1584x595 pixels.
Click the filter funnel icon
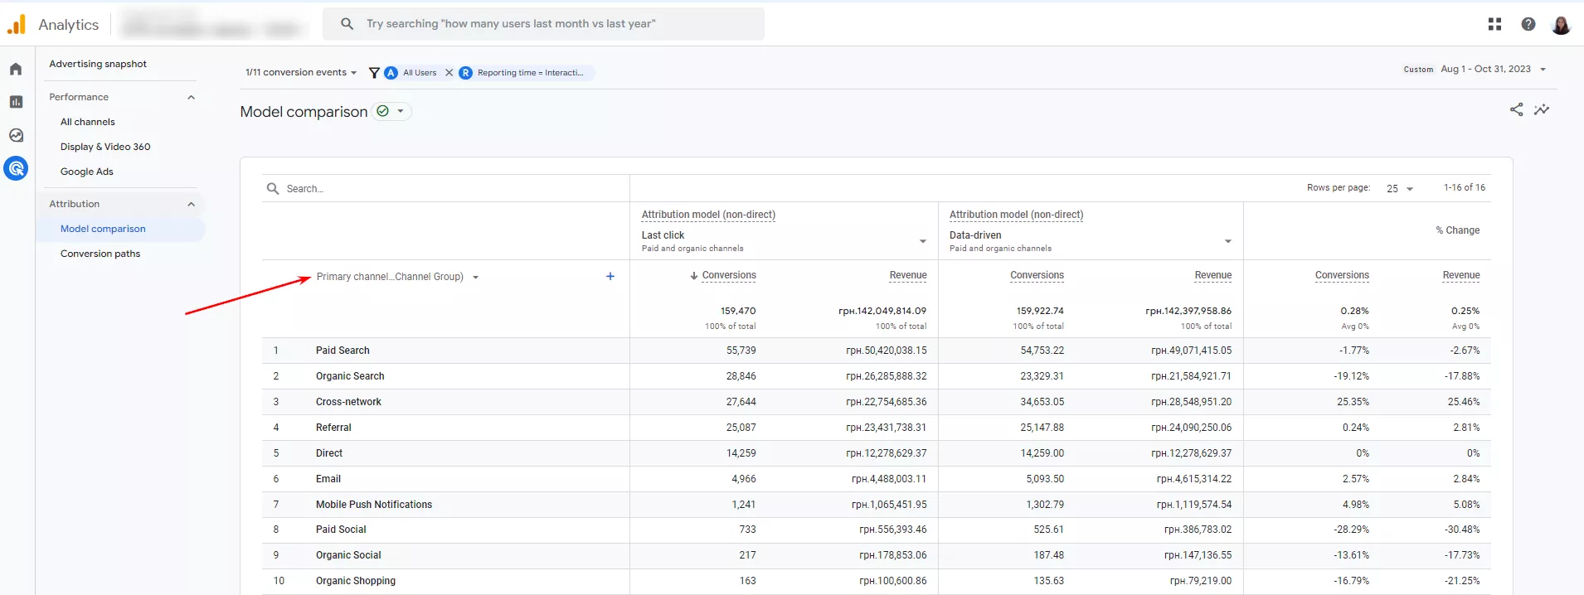374,73
